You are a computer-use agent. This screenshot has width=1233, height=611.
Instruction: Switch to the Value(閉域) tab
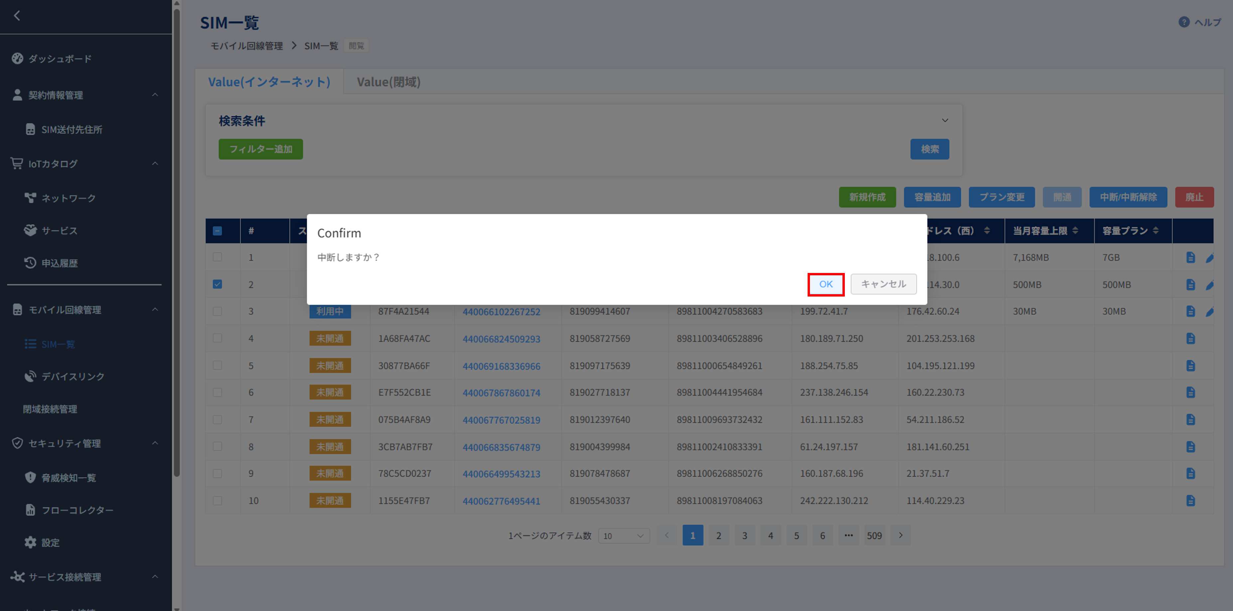(x=388, y=82)
